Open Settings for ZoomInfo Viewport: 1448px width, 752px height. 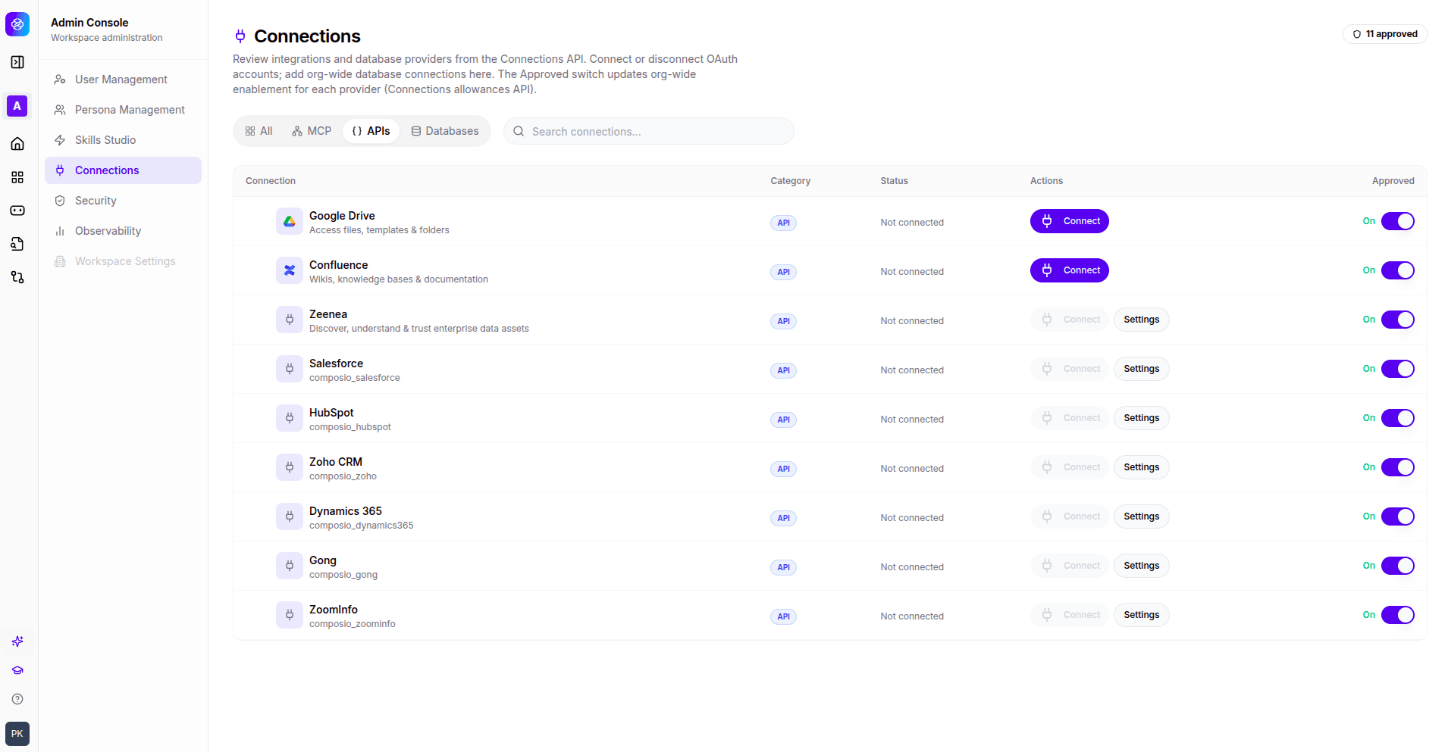(x=1141, y=615)
